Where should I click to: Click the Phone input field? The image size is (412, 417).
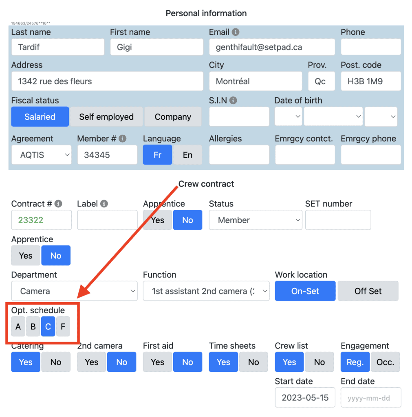click(371, 47)
